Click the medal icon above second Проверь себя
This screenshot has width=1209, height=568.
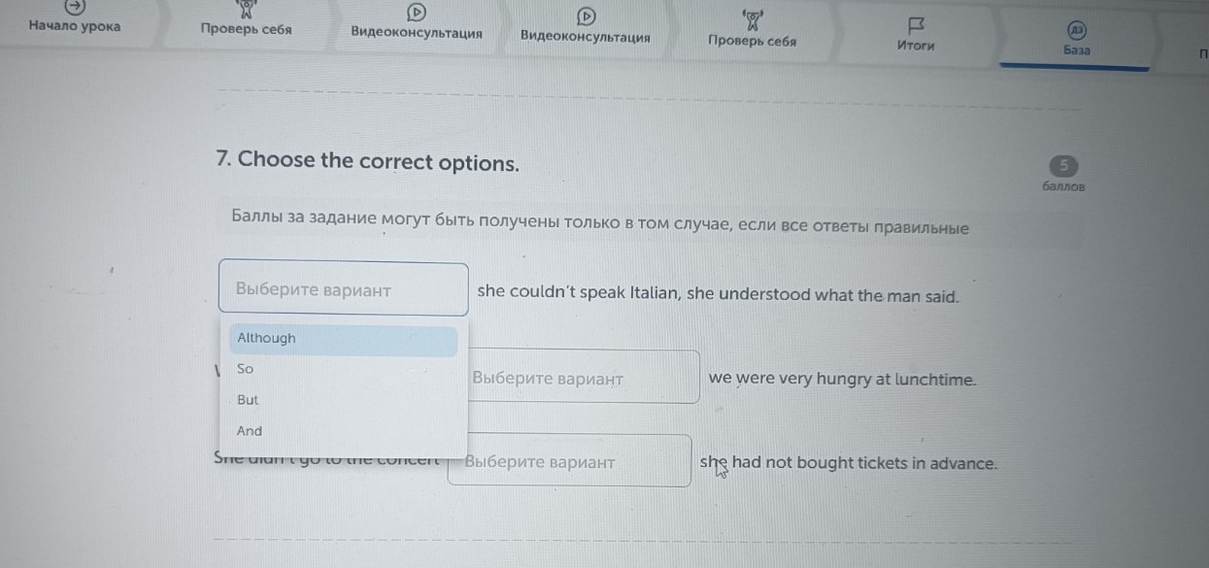tap(753, 19)
